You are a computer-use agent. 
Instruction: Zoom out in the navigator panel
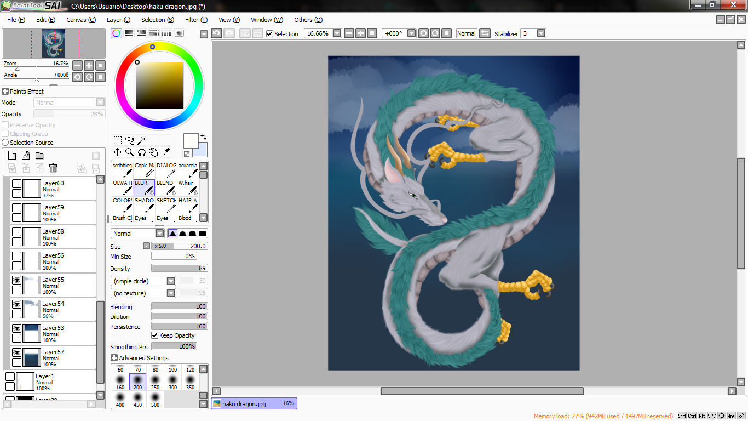(77, 65)
